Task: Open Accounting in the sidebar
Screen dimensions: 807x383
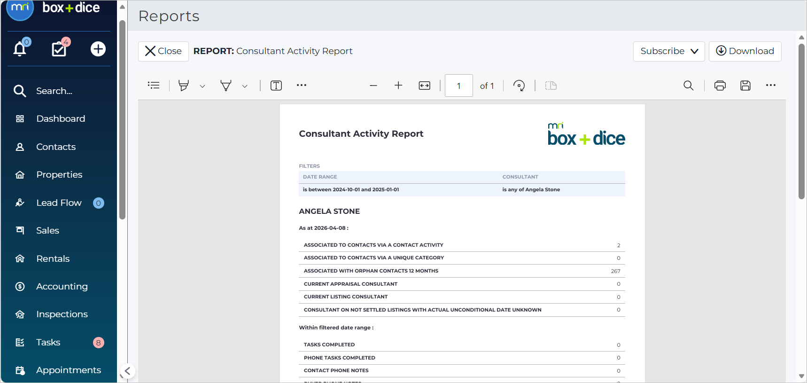Action: point(62,287)
